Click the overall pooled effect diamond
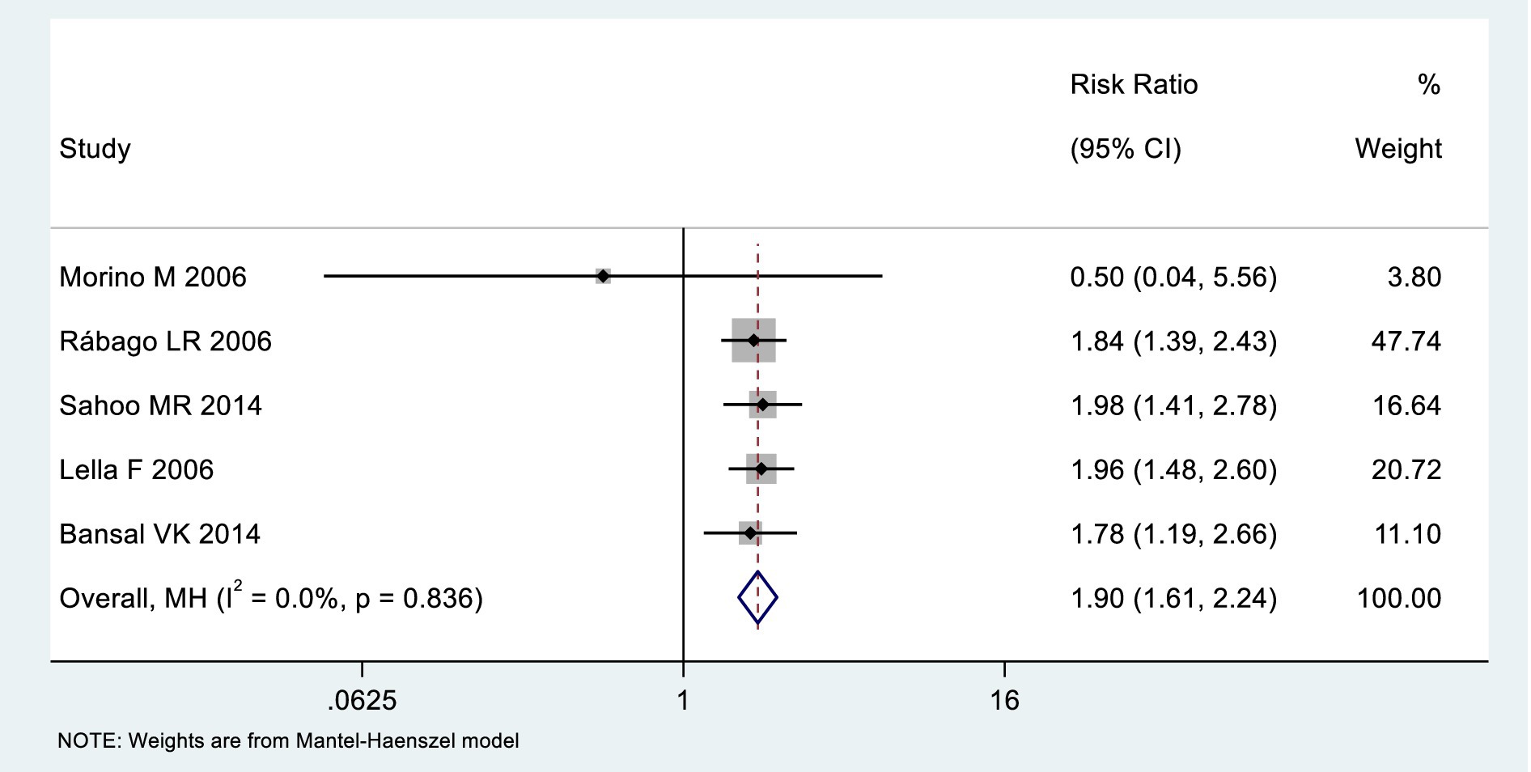This screenshot has height=772, width=1531. tap(757, 598)
